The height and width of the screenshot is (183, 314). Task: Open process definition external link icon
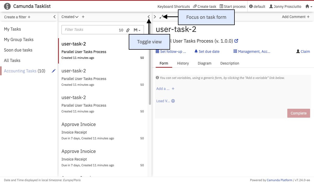click(x=236, y=41)
